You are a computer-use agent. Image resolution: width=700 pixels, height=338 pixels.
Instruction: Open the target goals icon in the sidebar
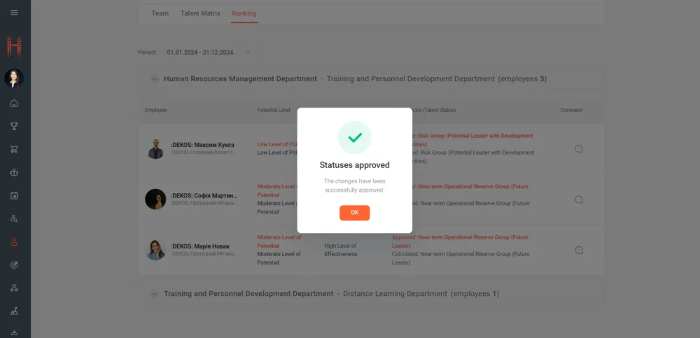pos(15,265)
